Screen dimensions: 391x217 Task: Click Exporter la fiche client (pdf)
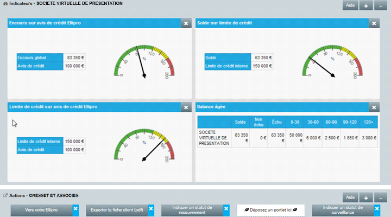(116, 210)
